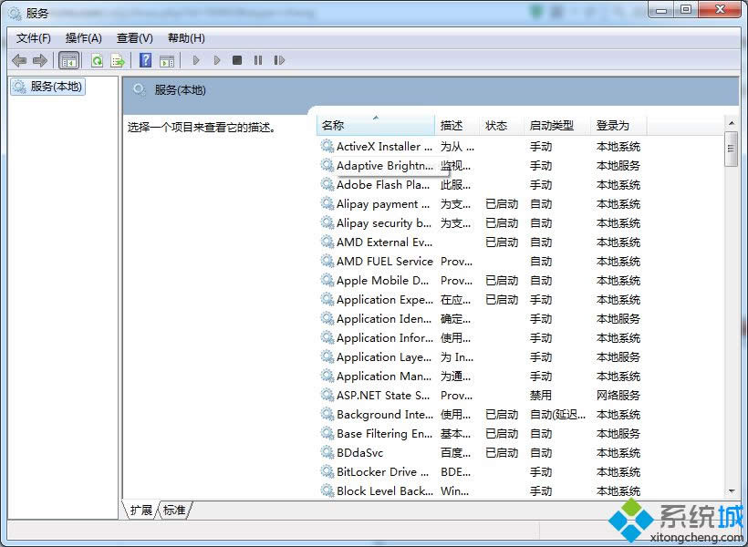Switch to the 扩展 tab

click(141, 510)
